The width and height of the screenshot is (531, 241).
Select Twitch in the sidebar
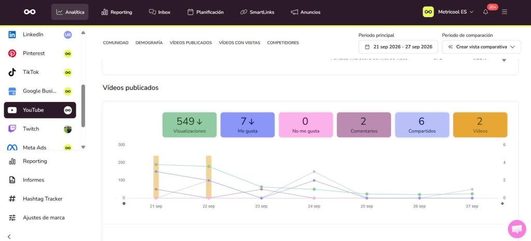40,129
